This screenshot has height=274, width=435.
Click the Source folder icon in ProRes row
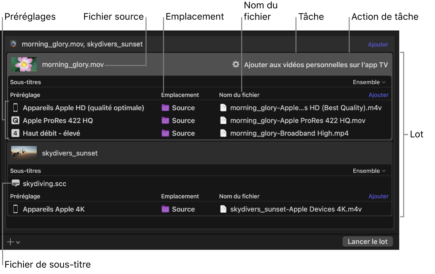165,121
